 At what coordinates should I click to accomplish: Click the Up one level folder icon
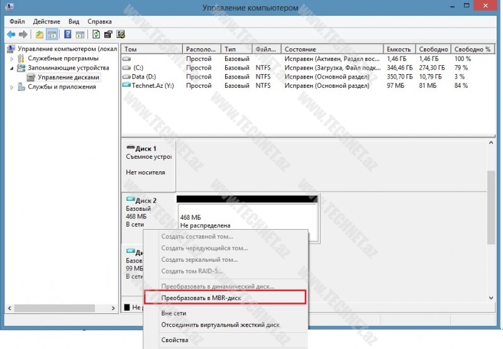point(40,35)
